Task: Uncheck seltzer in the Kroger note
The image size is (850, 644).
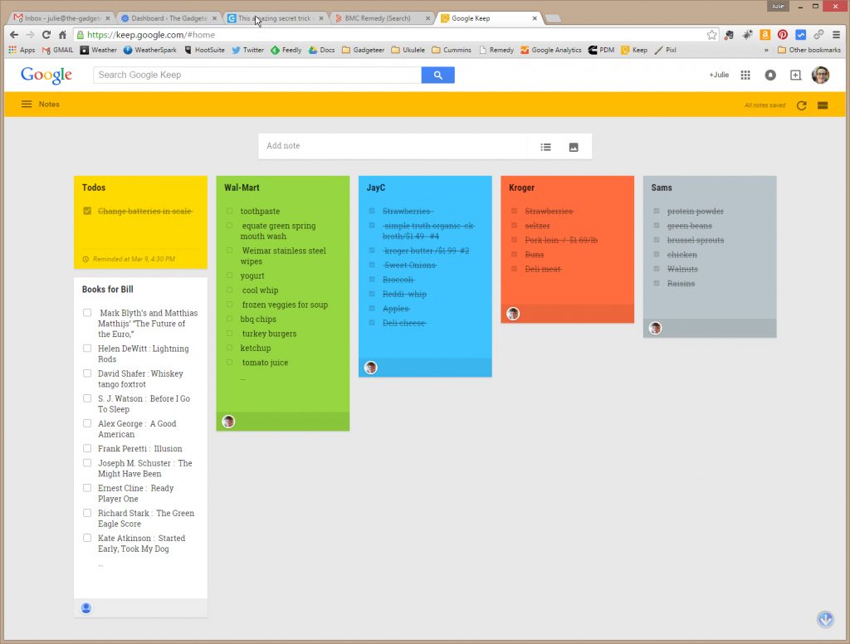Action: point(514,225)
